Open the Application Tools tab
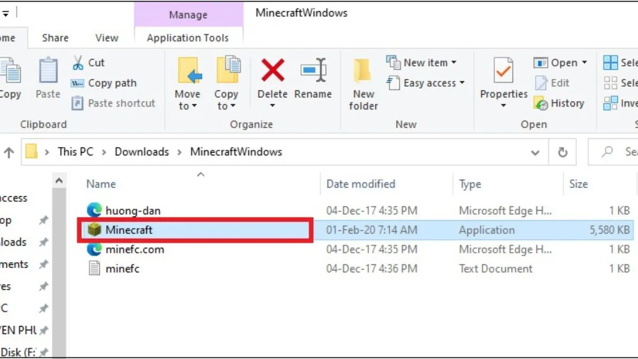 189,38
